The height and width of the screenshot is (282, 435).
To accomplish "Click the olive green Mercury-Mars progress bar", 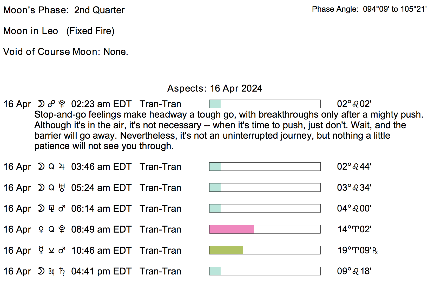I will click(226, 250).
